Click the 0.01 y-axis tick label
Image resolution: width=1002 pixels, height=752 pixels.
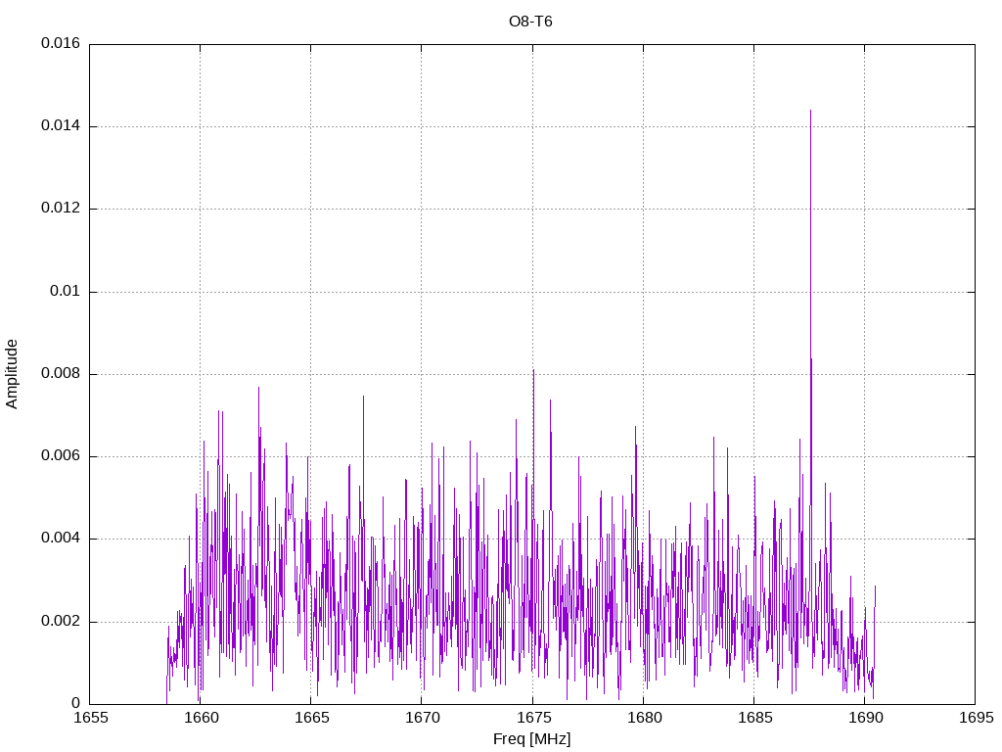[x=66, y=292]
